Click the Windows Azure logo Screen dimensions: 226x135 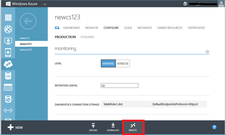[x=21, y=4]
